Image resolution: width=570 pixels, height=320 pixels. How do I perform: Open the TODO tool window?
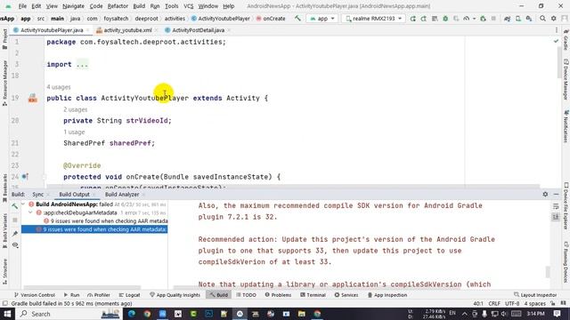tap(246, 295)
